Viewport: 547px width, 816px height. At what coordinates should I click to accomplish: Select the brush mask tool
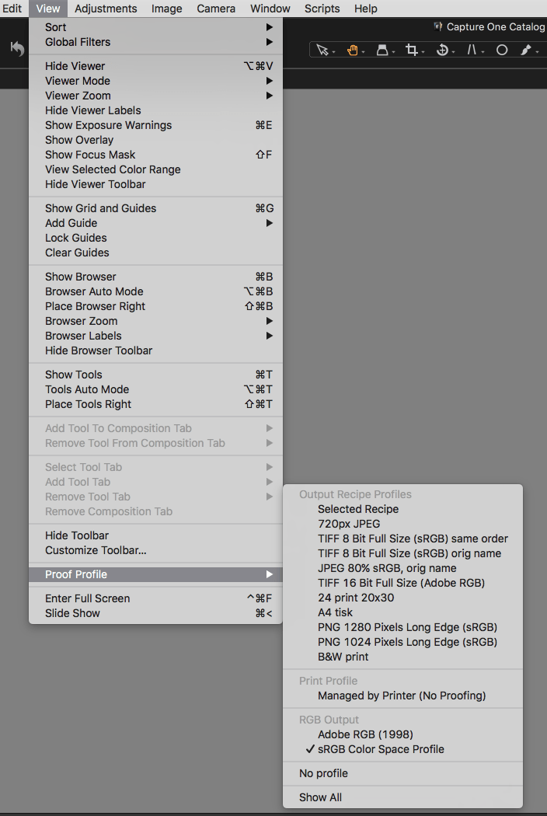(x=526, y=50)
